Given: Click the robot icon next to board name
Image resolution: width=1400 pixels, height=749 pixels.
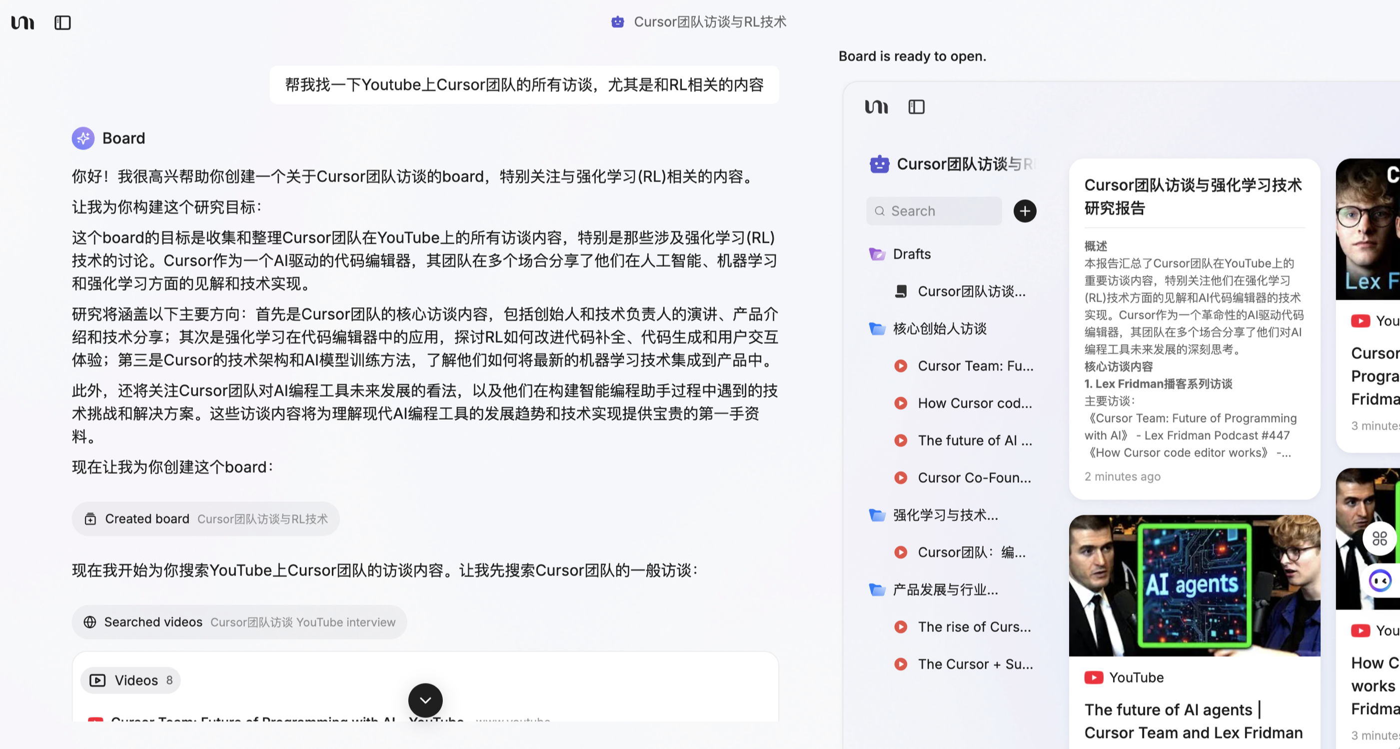Looking at the screenshot, I should point(879,163).
